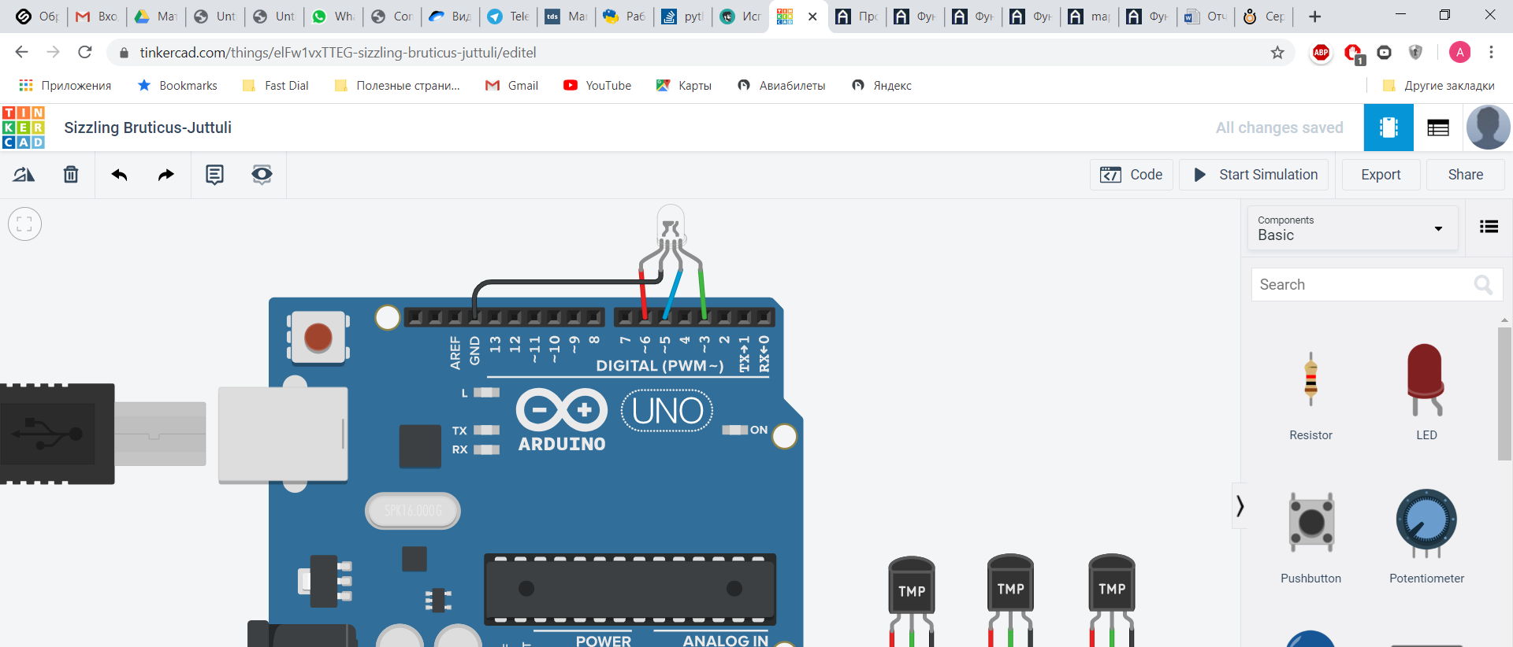Open the YouTube bookmark
1513x647 pixels.
597,86
